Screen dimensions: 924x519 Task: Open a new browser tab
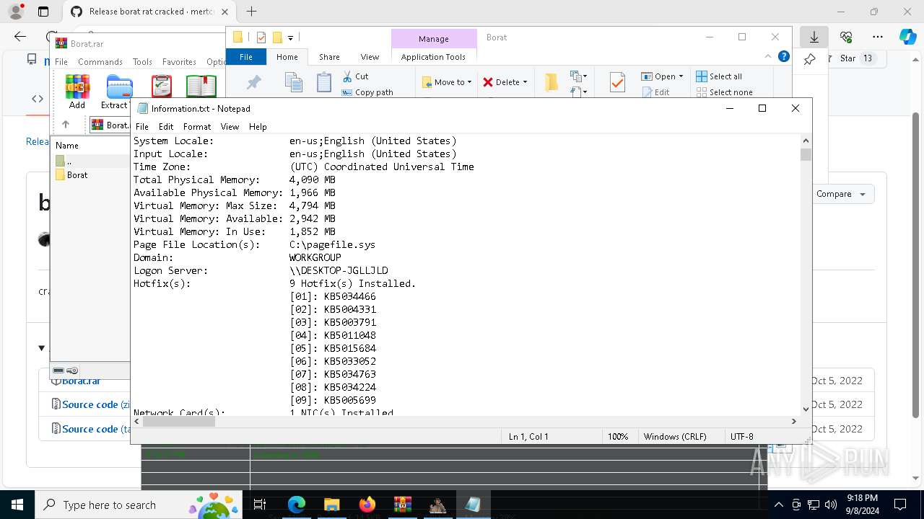tap(251, 12)
